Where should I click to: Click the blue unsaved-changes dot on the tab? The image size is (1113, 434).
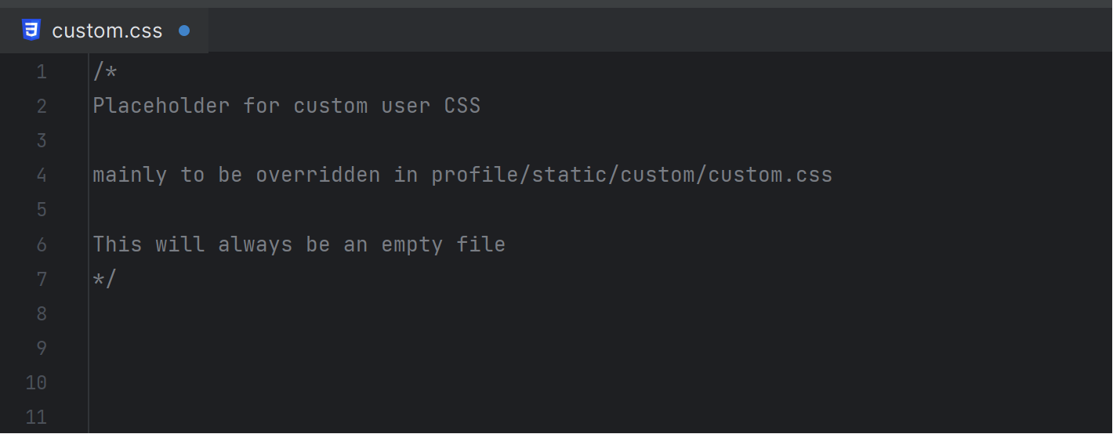(184, 31)
